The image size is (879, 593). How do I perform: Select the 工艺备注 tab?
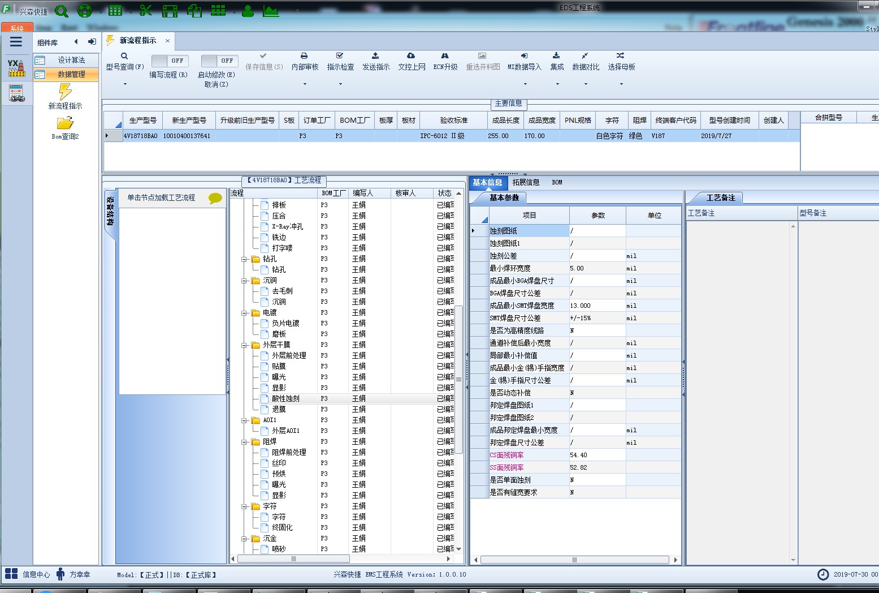721,197
